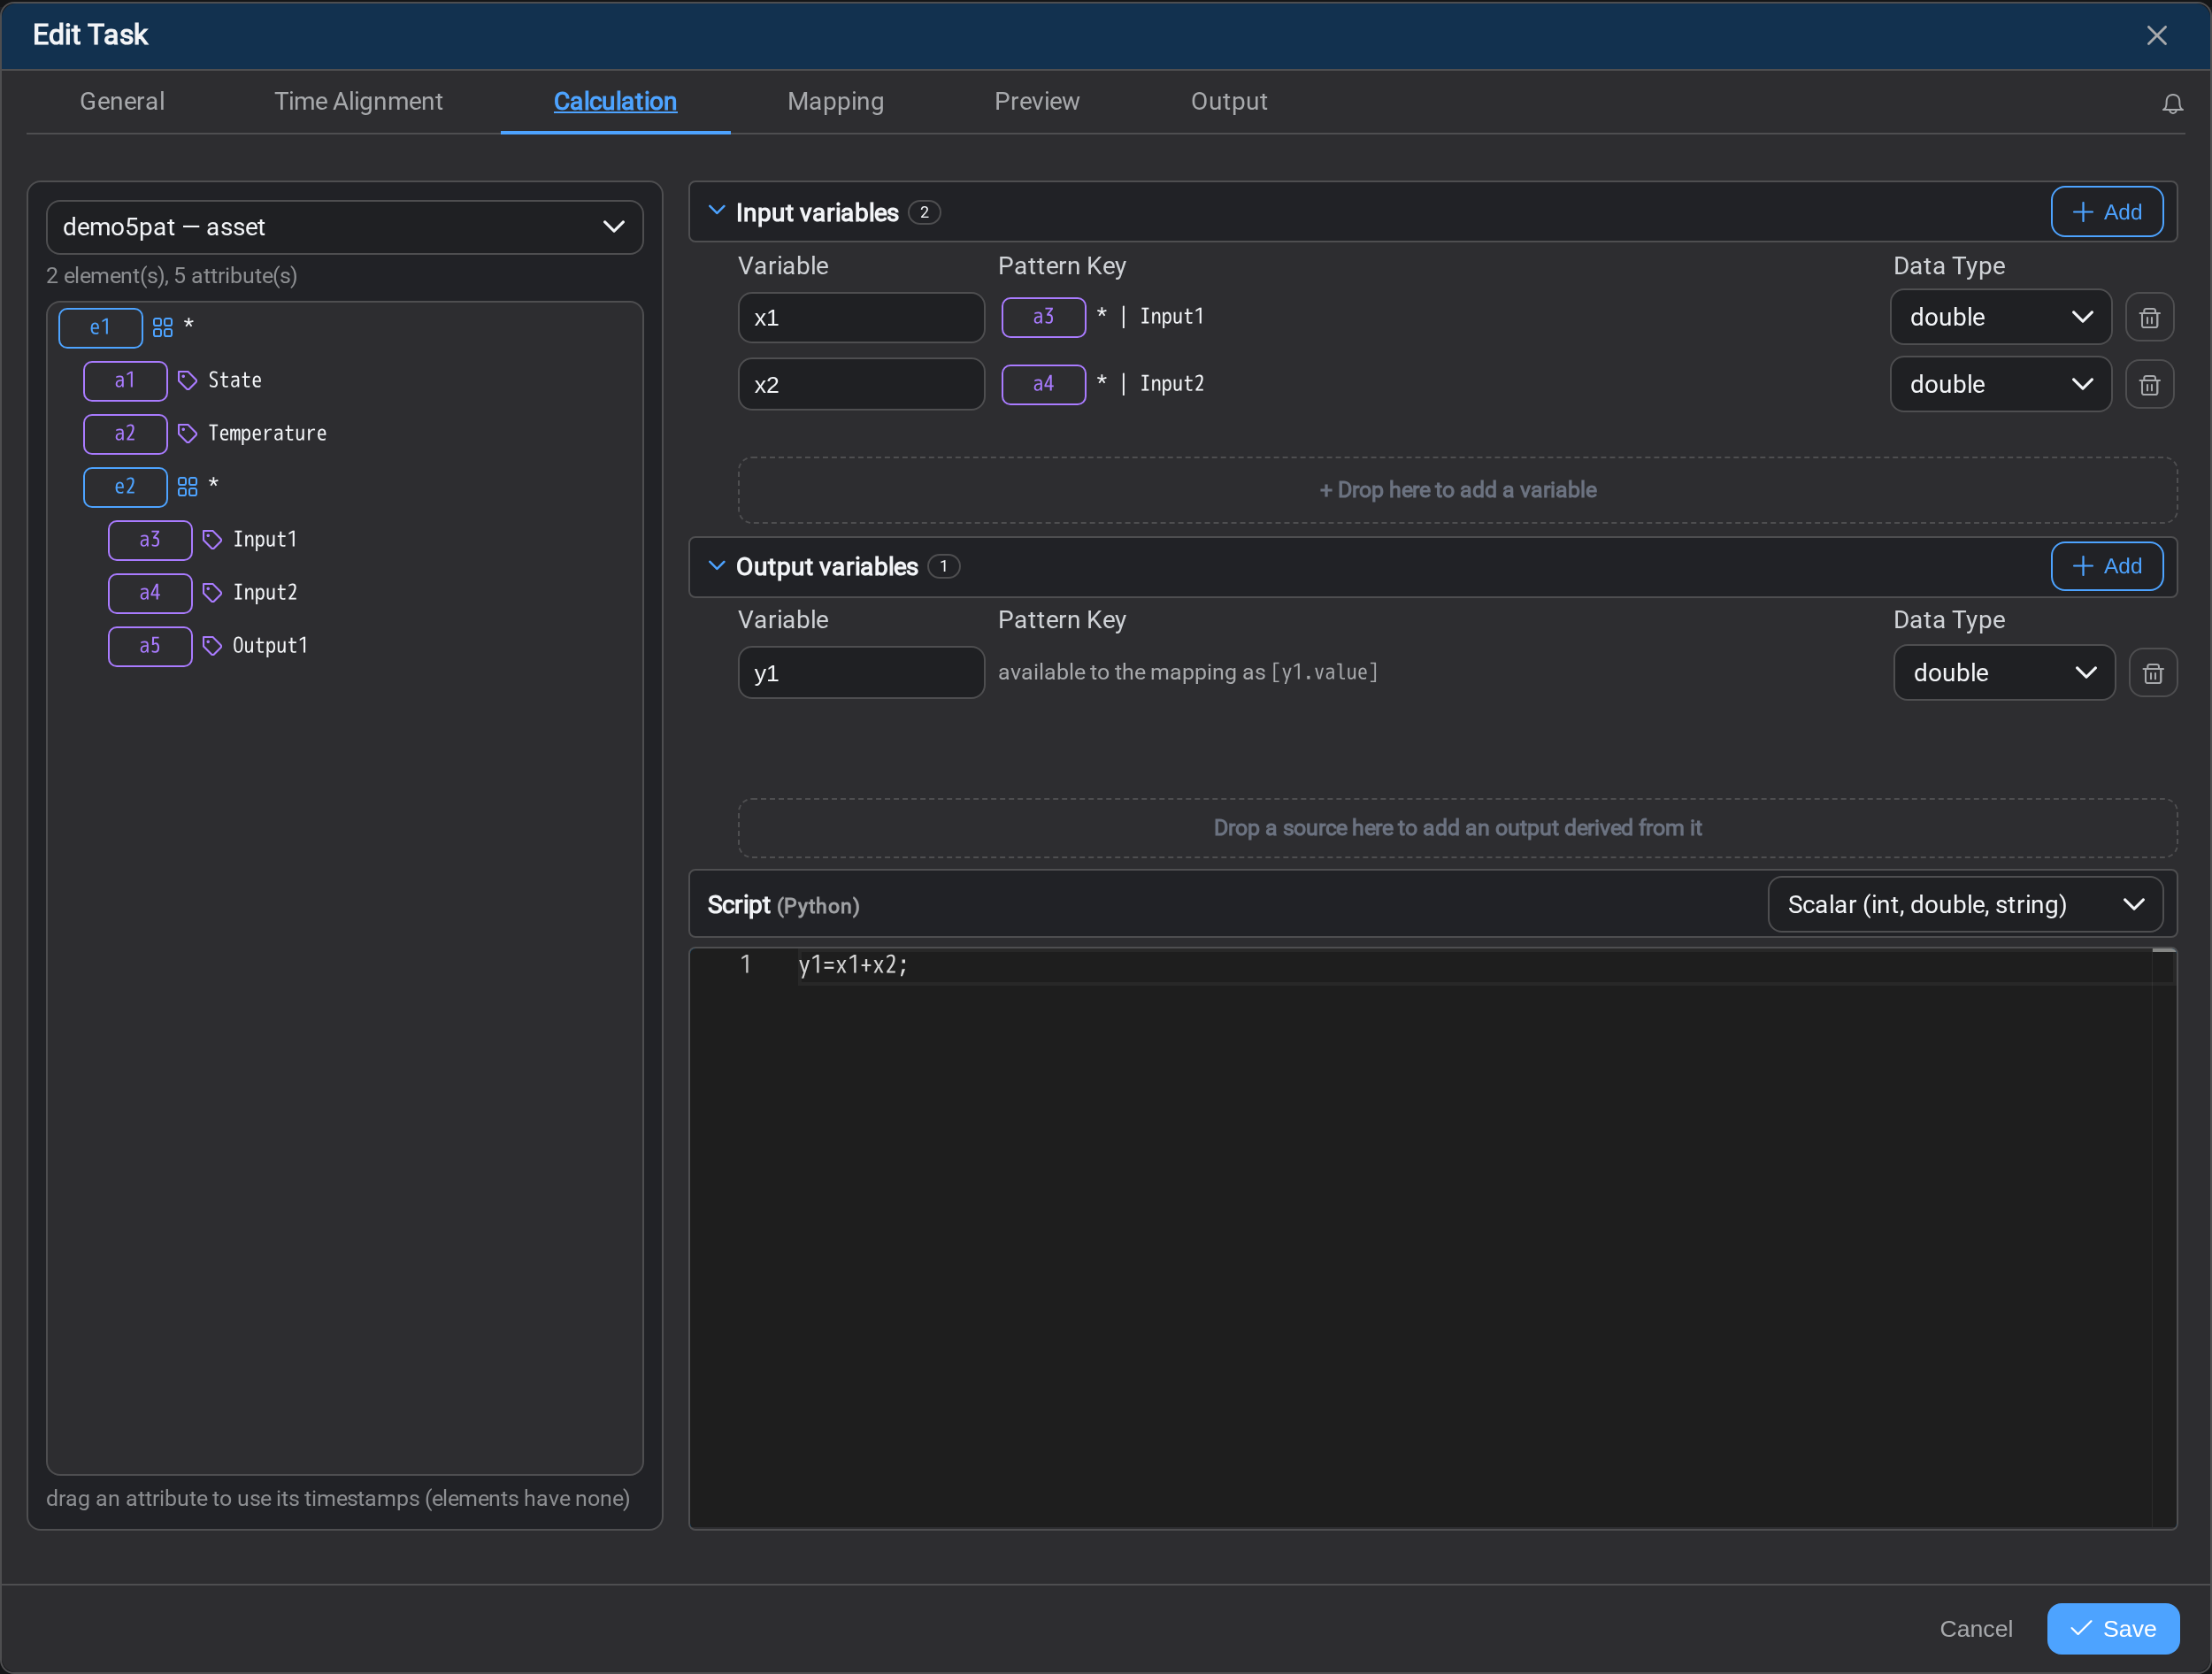The width and height of the screenshot is (2212, 1674).
Task: Click the State attribute label
Action: tap(235, 381)
